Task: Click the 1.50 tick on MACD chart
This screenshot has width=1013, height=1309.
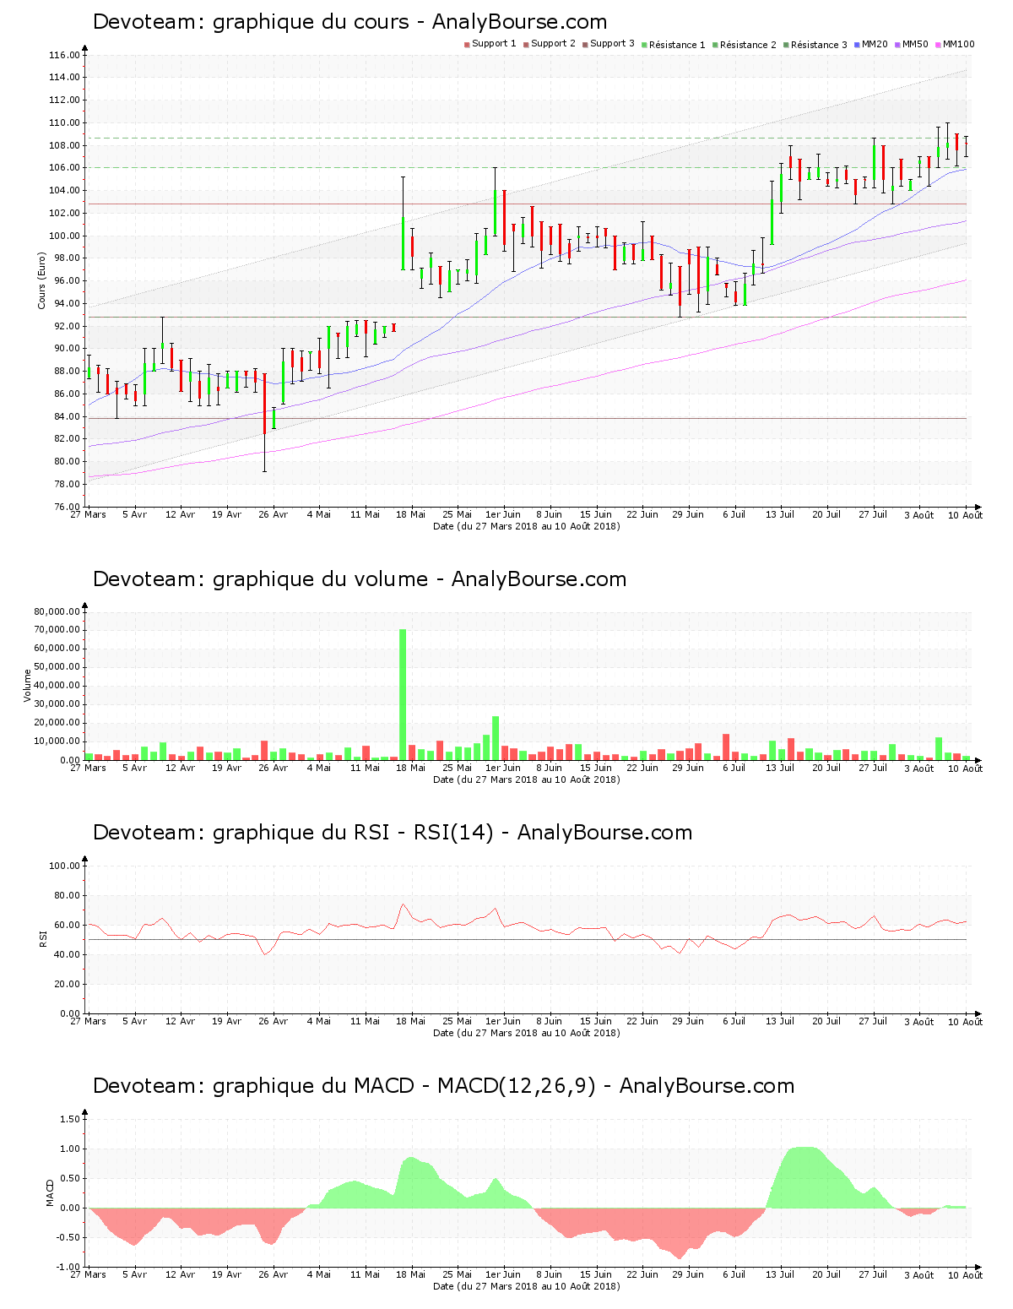Action: tap(72, 1120)
